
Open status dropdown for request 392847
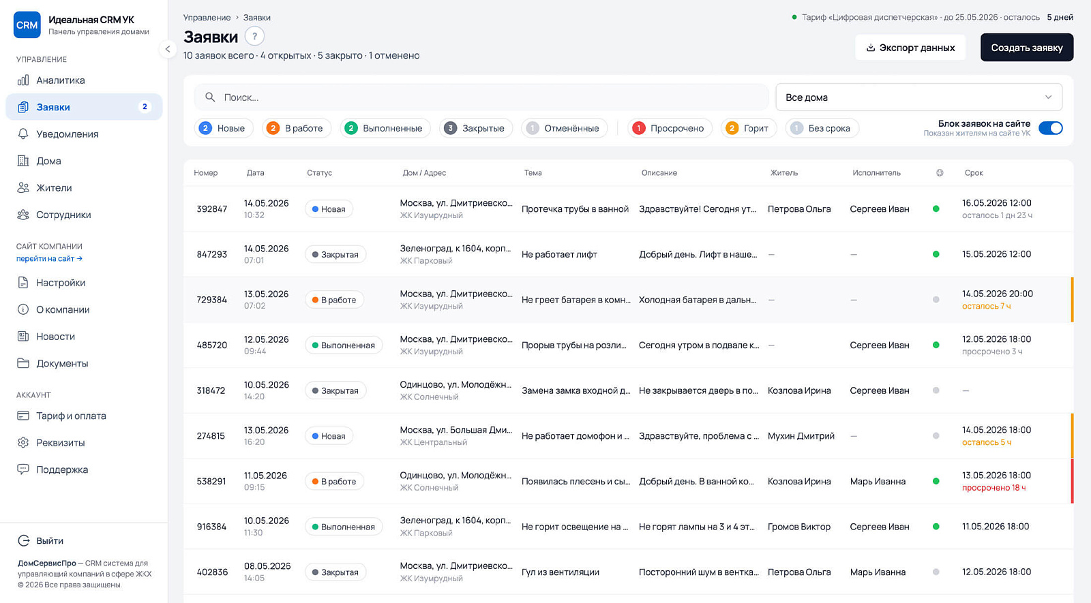coord(329,209)
